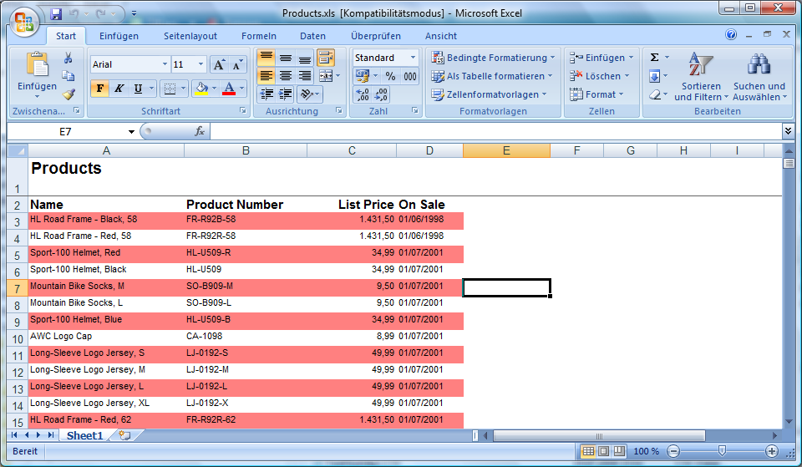
Task: Decrease font size with the small A
Action: tap(236, 64)
